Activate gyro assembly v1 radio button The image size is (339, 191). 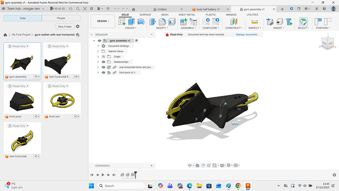tap(137, 41)
